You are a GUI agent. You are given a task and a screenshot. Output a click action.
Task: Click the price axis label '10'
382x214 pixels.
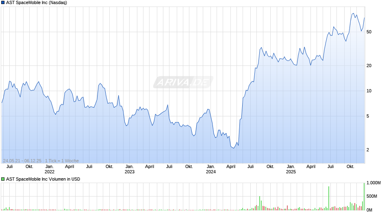point(369,91)
